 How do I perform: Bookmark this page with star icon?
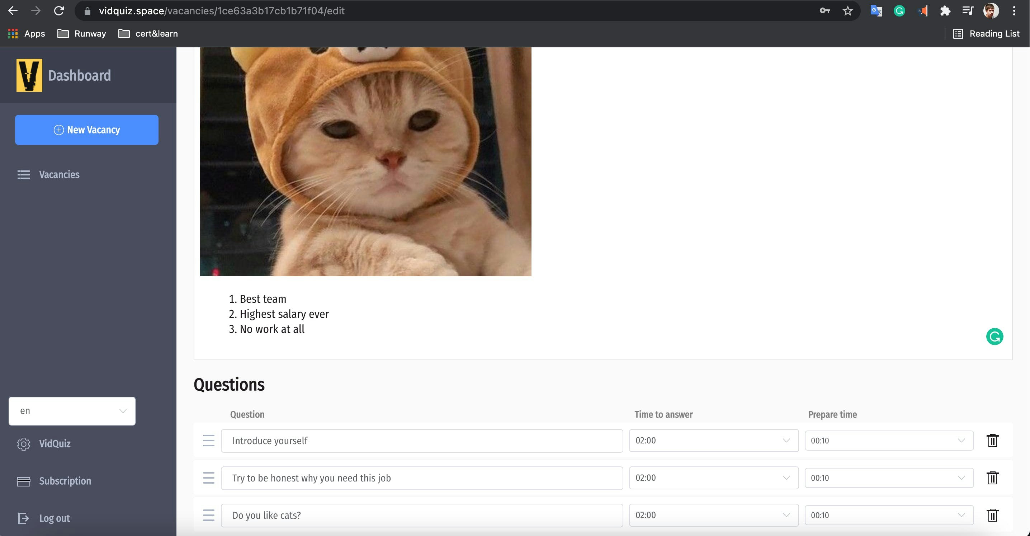coord(848,11)
